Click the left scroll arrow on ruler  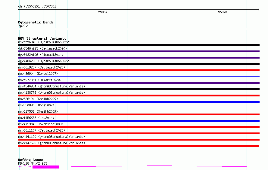[x=19, y=10]
